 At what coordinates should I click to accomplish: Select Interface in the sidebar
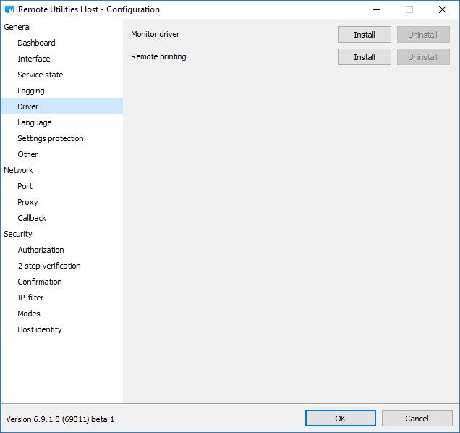pyautogui.click(x=34, y=59)
